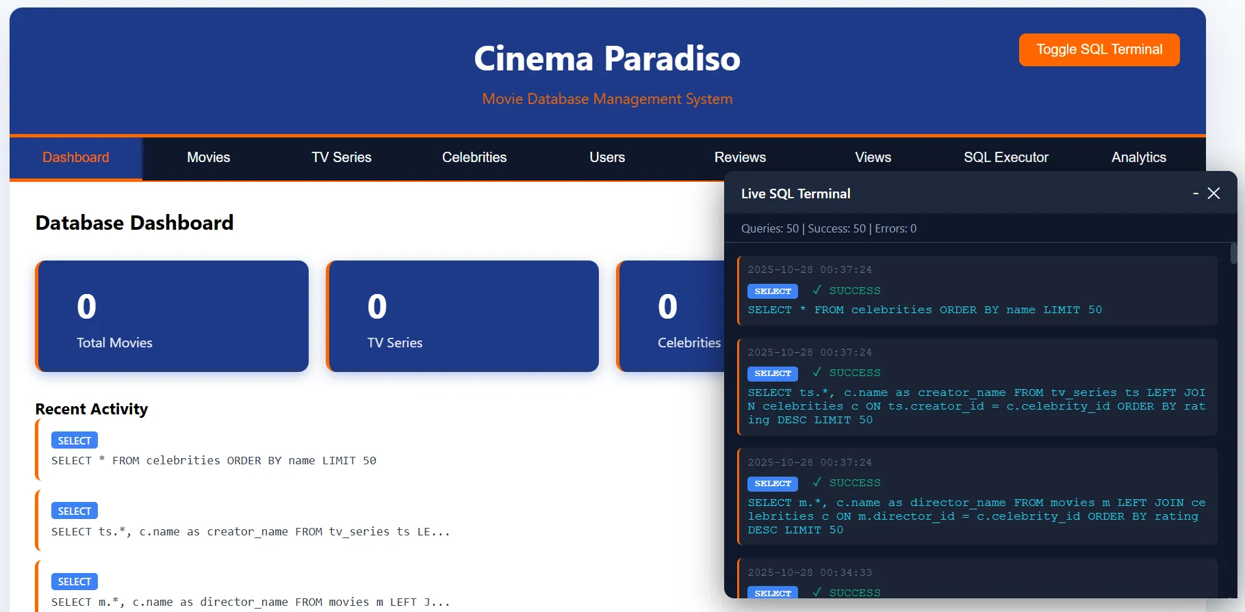Click checkmark SUCCESS status of creator_name query
The height and width of the screenshot is (612, 1245).
(x=847, y=373)
